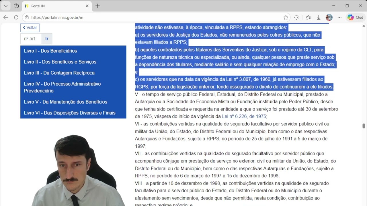Click the Voltar button

(30, 27)
